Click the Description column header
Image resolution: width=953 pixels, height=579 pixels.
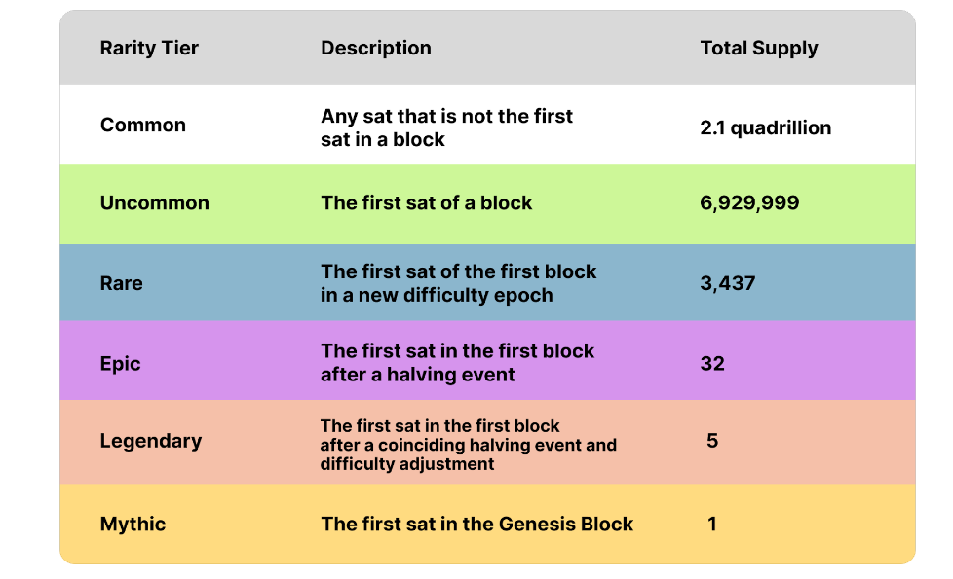376,48
